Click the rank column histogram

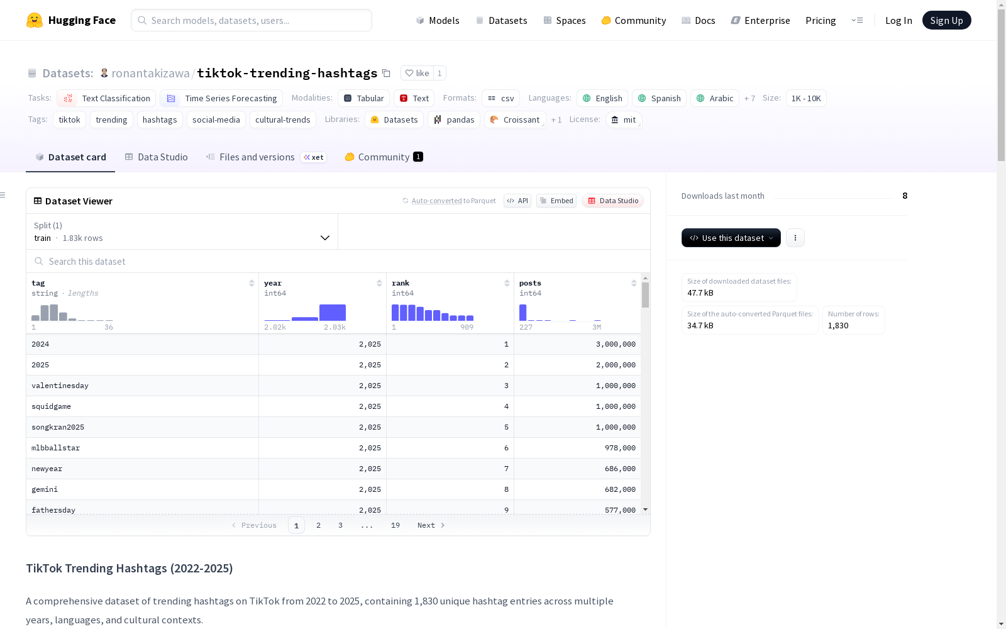(x=433, y=313)
